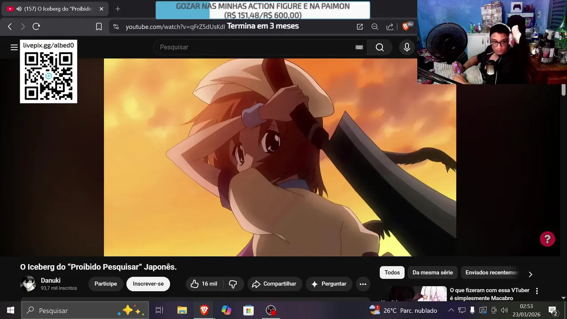Click the scrollbar down arrow
Viewport: 567px width, 319px height.
(x=563, y=298)
